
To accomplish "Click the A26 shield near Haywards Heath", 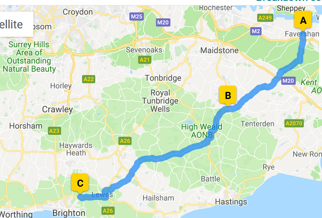I will coord(125,141).
